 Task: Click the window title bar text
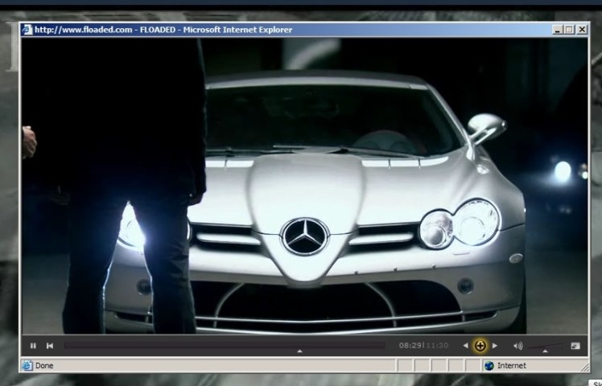[163, 30]
